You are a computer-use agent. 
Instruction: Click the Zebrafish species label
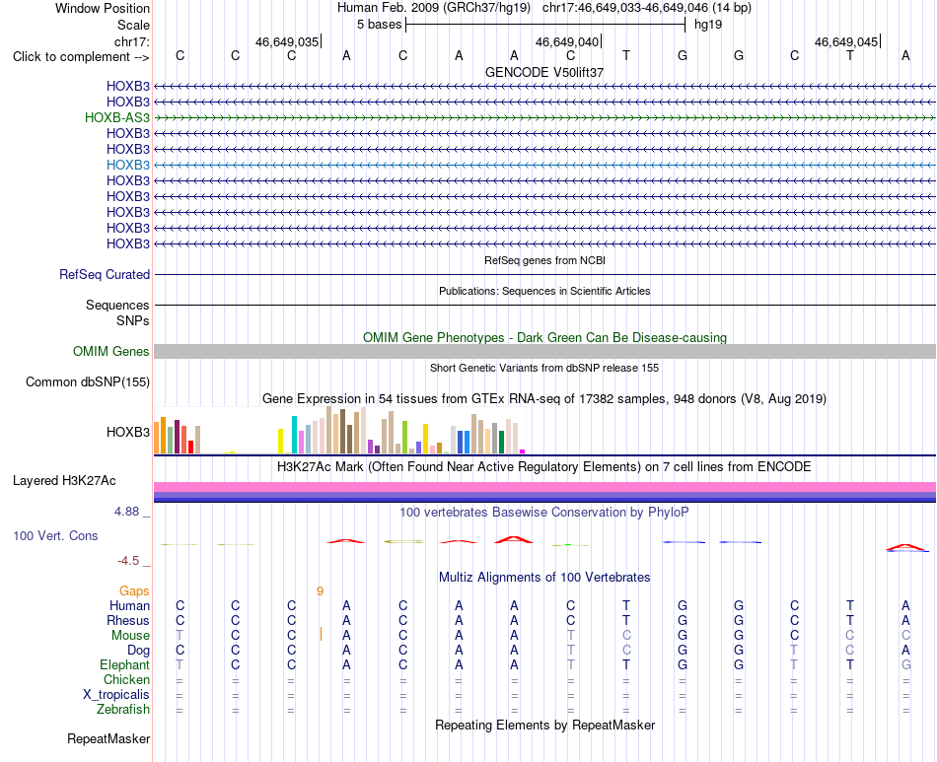(x=123, y=710)
